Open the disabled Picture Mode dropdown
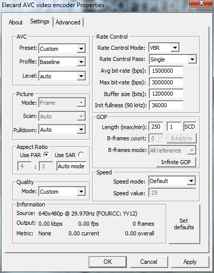214x273 pixels. pos(62,103)
